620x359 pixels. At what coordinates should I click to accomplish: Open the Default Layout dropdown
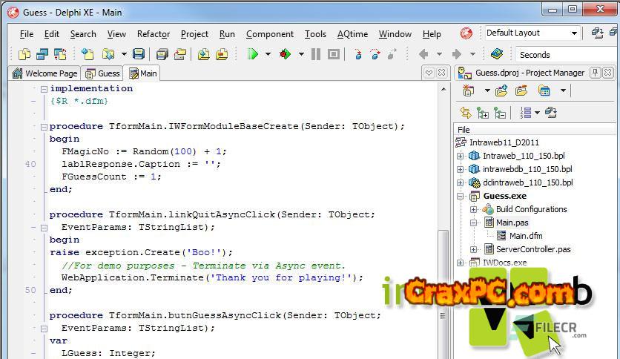click(x=574, y=33)
